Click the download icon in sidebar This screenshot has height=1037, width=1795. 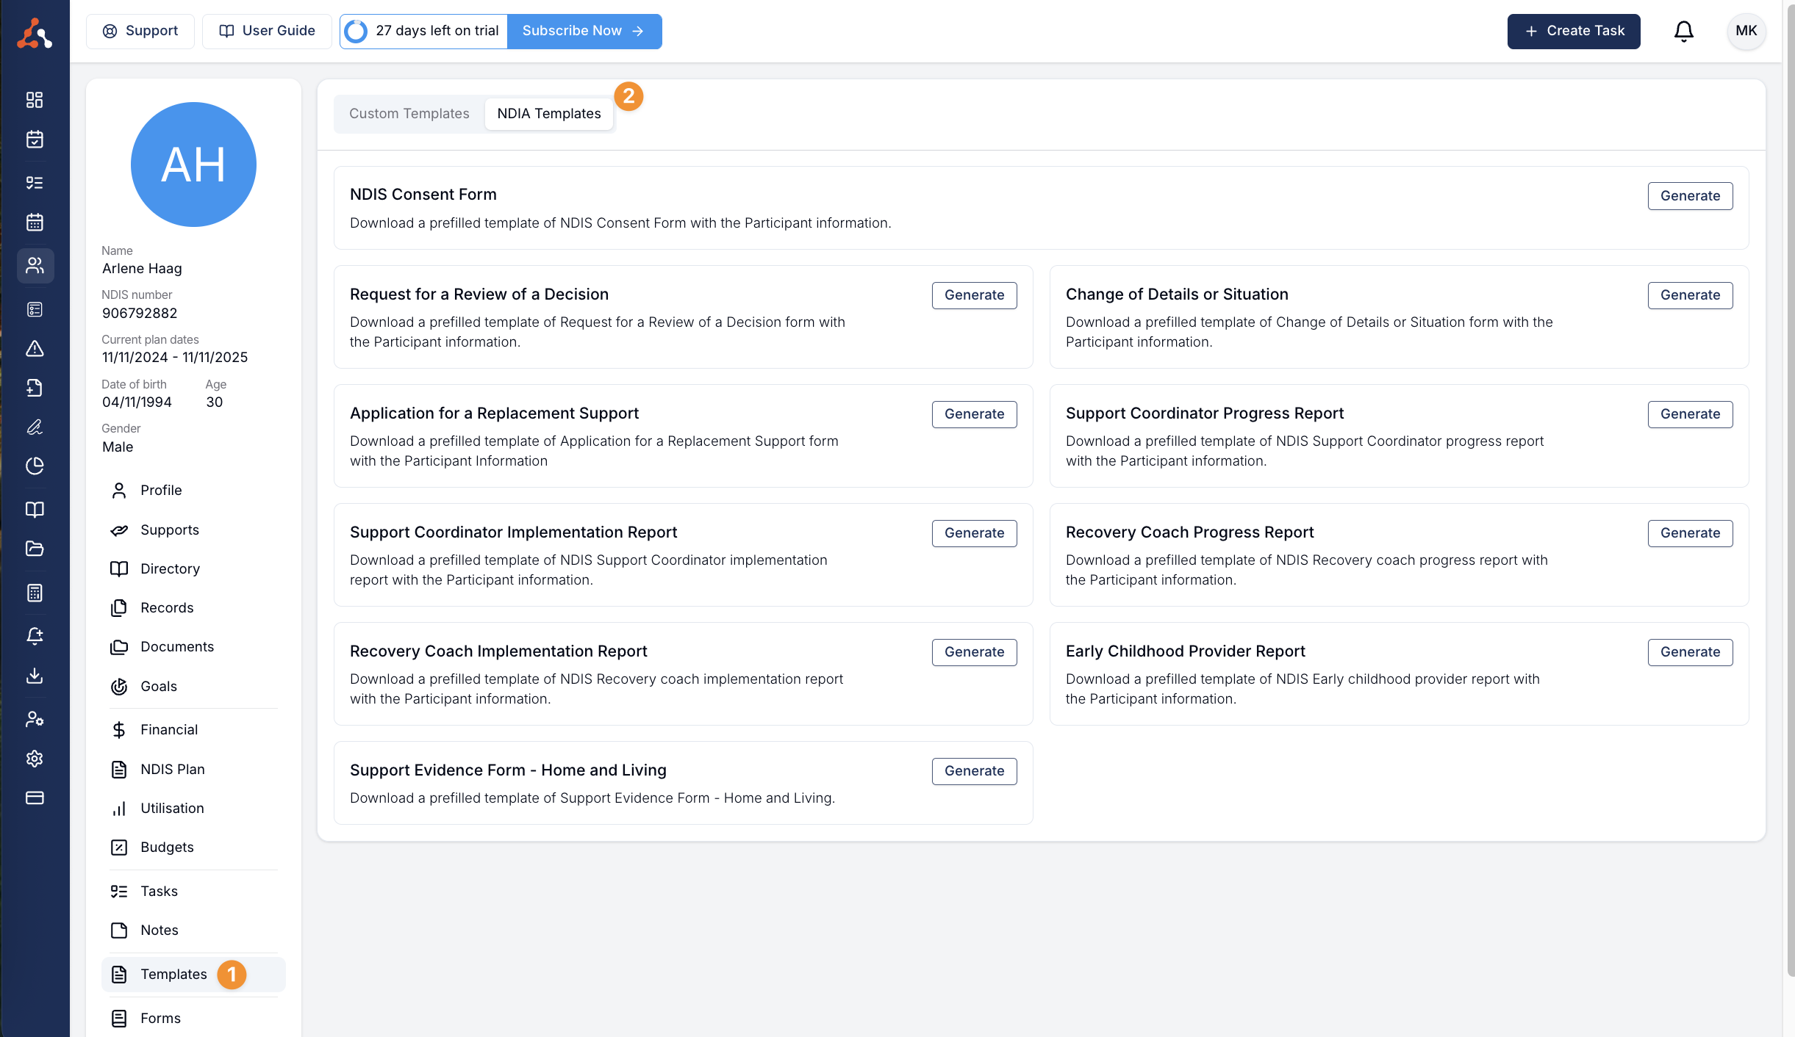click(x=35, y=676)
